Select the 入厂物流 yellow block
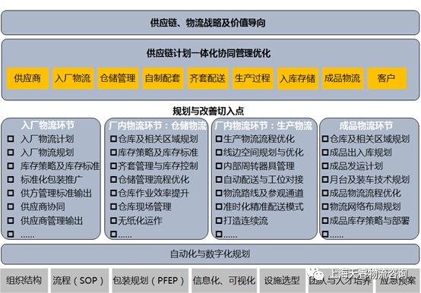Viewport: 421px width, 293px height. pos(73,78)
